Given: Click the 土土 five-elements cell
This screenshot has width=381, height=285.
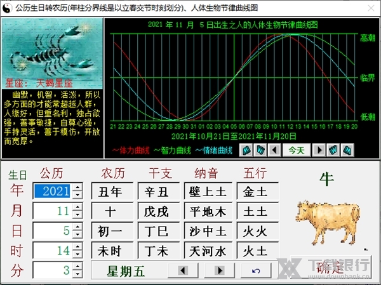Looking at the screenshot, I should (258, 211).
